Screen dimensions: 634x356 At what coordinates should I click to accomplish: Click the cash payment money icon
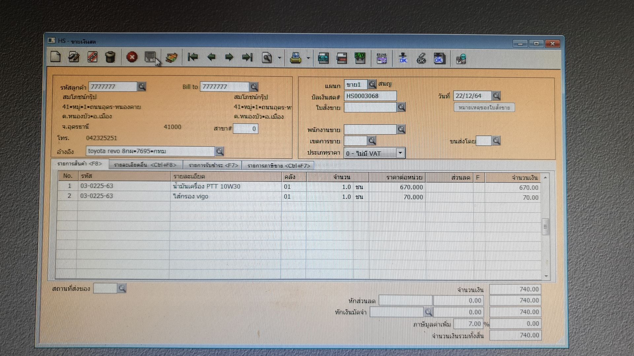pos(171,58)
